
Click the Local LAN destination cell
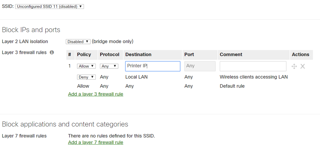pyautogui.click(x=136, y=77)
